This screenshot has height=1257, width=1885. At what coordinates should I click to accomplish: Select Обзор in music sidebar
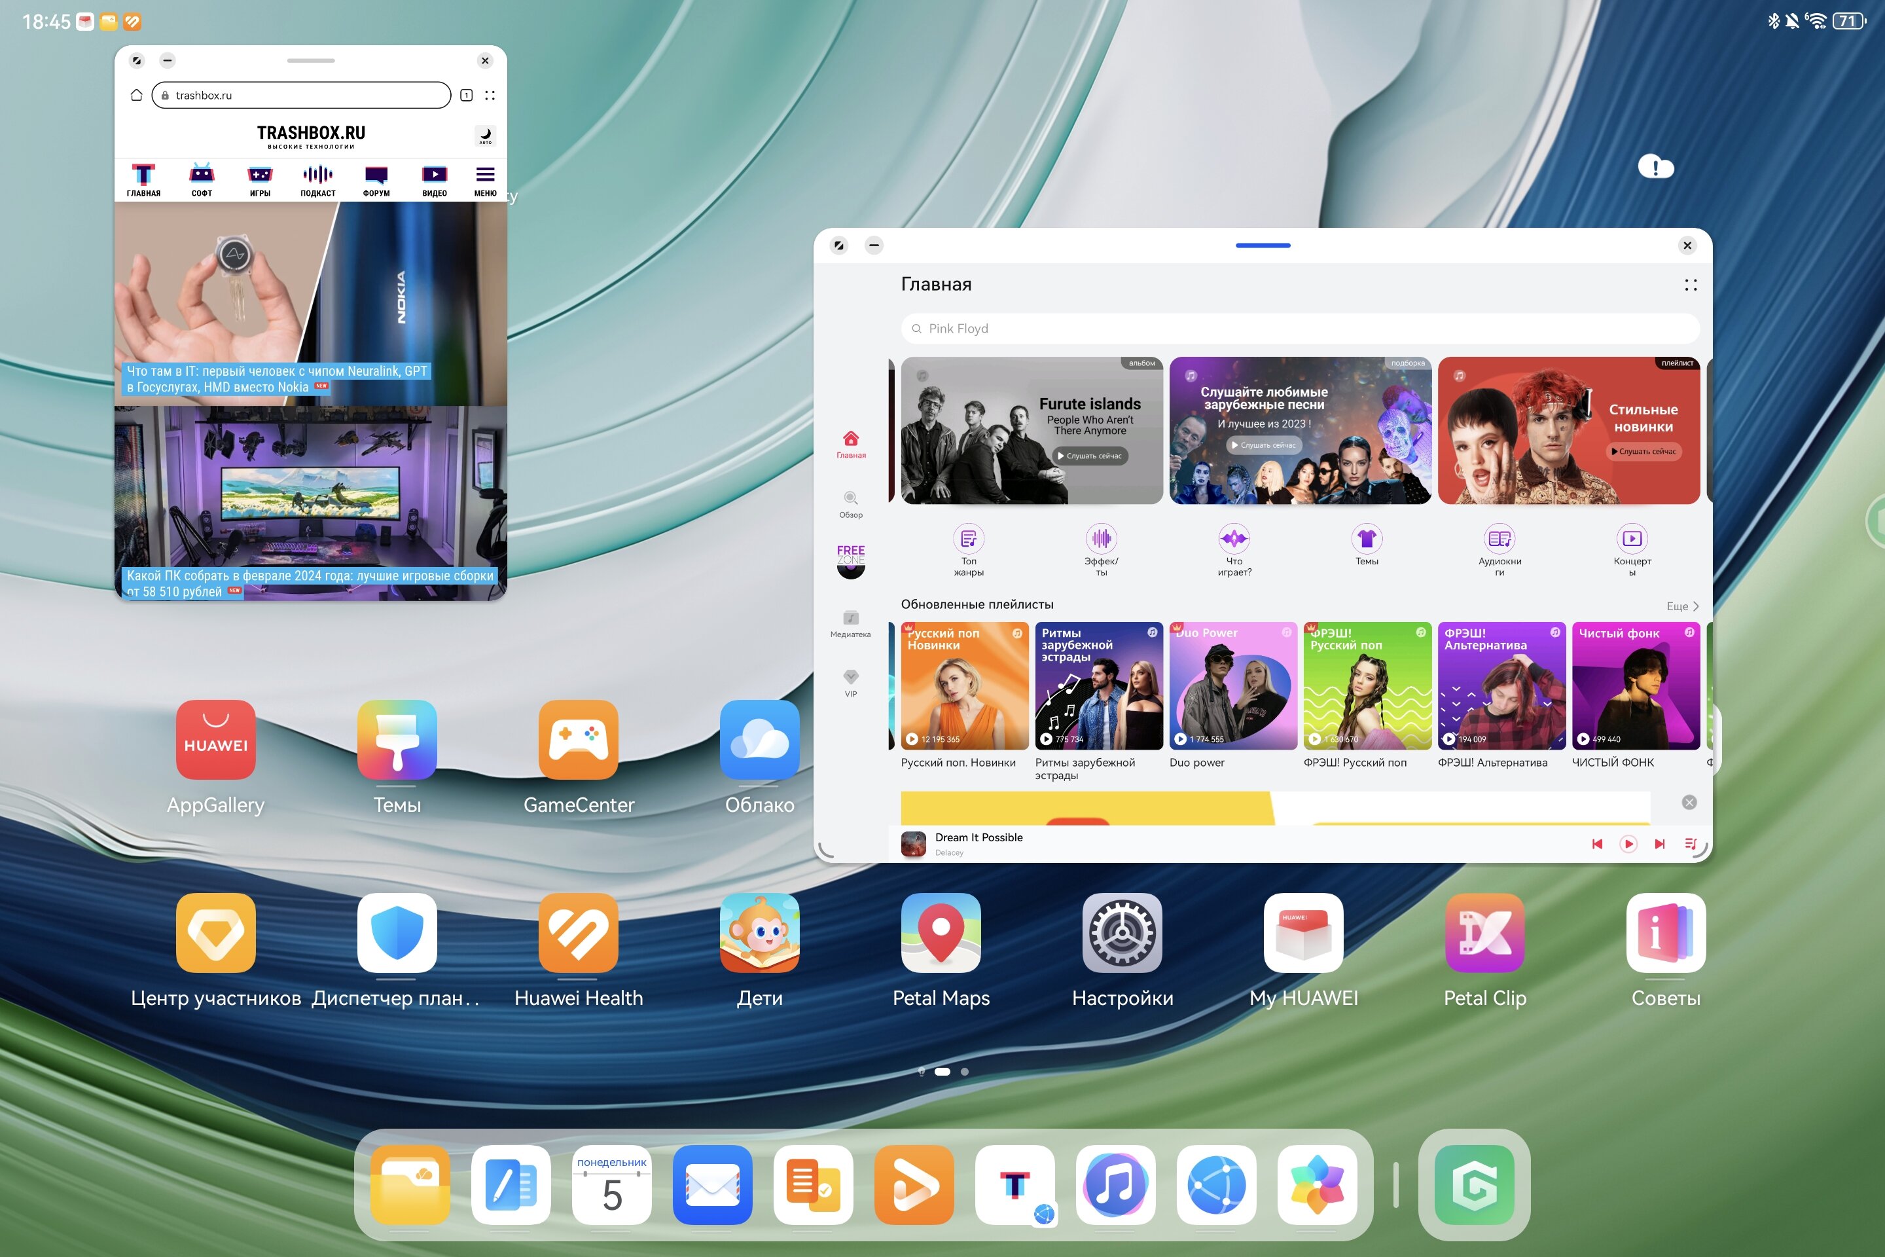(850, 504)
